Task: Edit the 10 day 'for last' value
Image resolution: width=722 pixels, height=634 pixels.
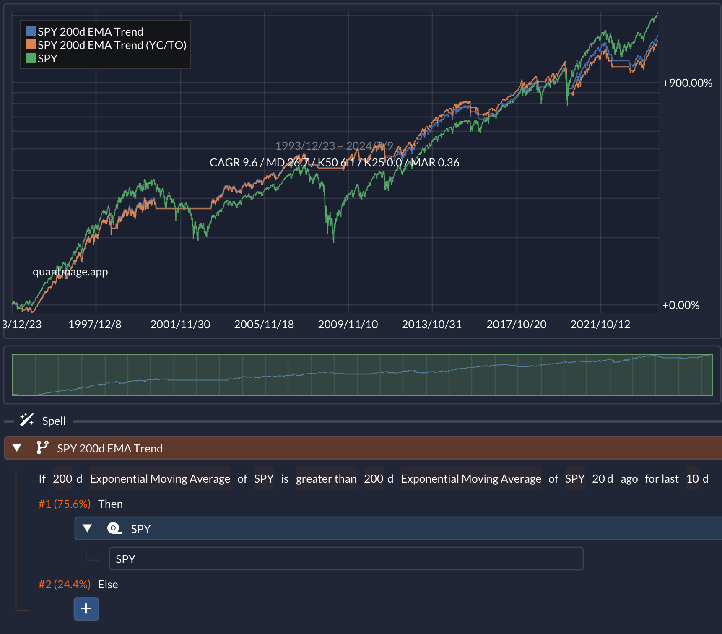Action: tap(693, 478)
